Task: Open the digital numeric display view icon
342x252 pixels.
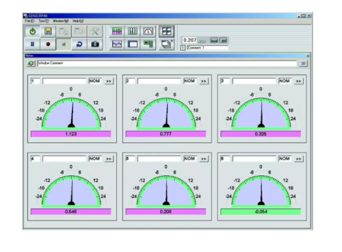Action: (x=117, y=32)
